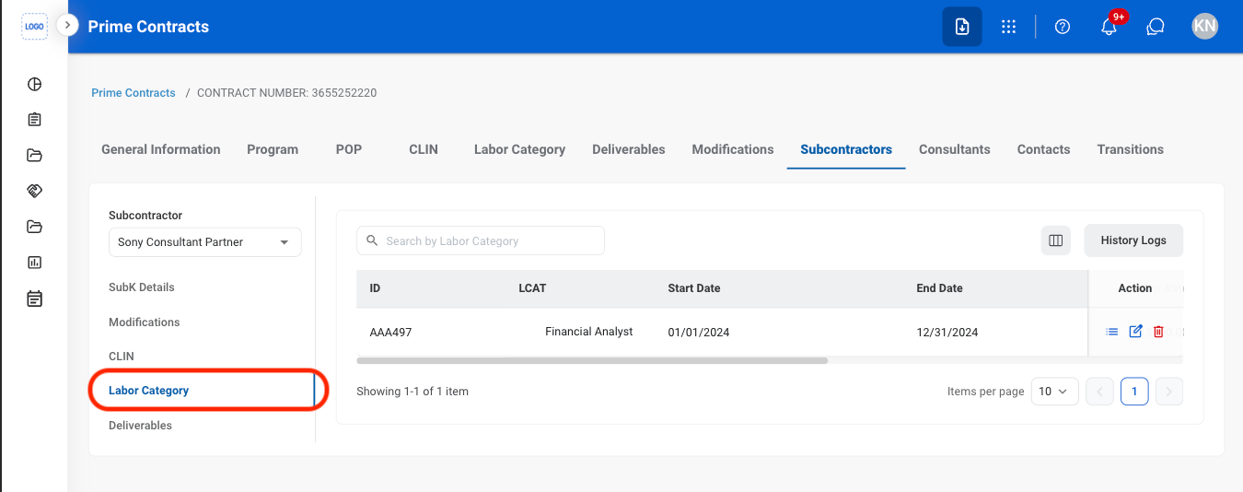Click the LOGO icon in sidebar

coord(34,27)
